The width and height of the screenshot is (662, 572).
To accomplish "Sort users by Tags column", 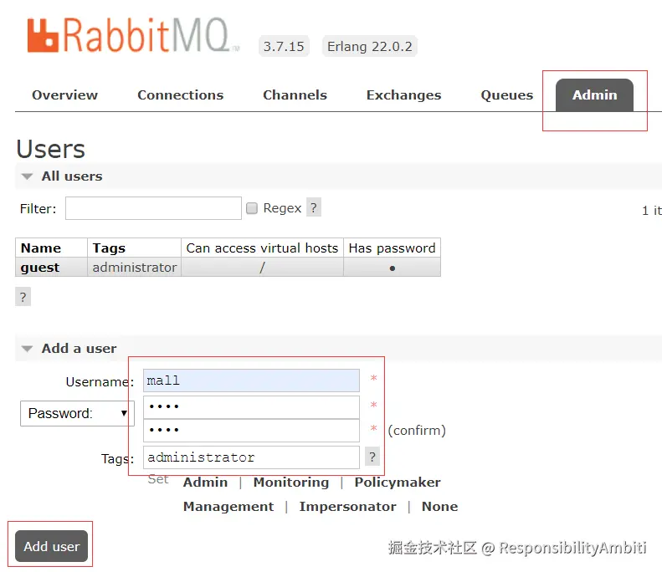I will [x=109, y=248].
